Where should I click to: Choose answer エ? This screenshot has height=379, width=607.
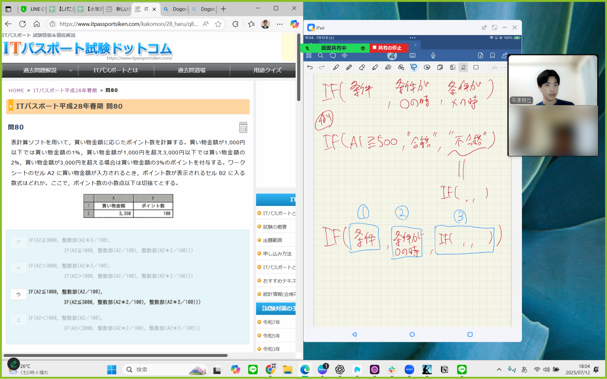click(18, 320)
